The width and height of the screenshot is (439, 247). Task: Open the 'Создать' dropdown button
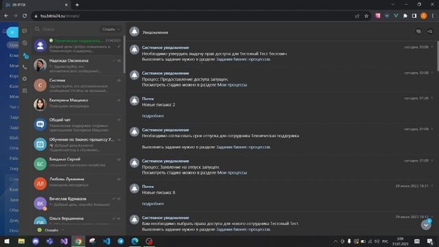tap(110, 29)
